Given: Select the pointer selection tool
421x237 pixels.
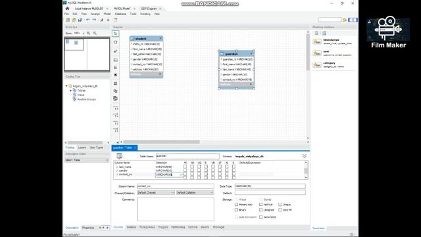Looking at the screenshot, I should point(116,34).
